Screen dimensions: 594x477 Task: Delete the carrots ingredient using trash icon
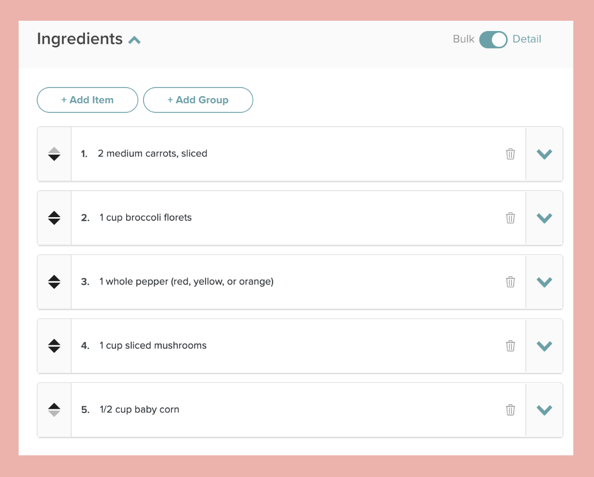tap(511, 154)
